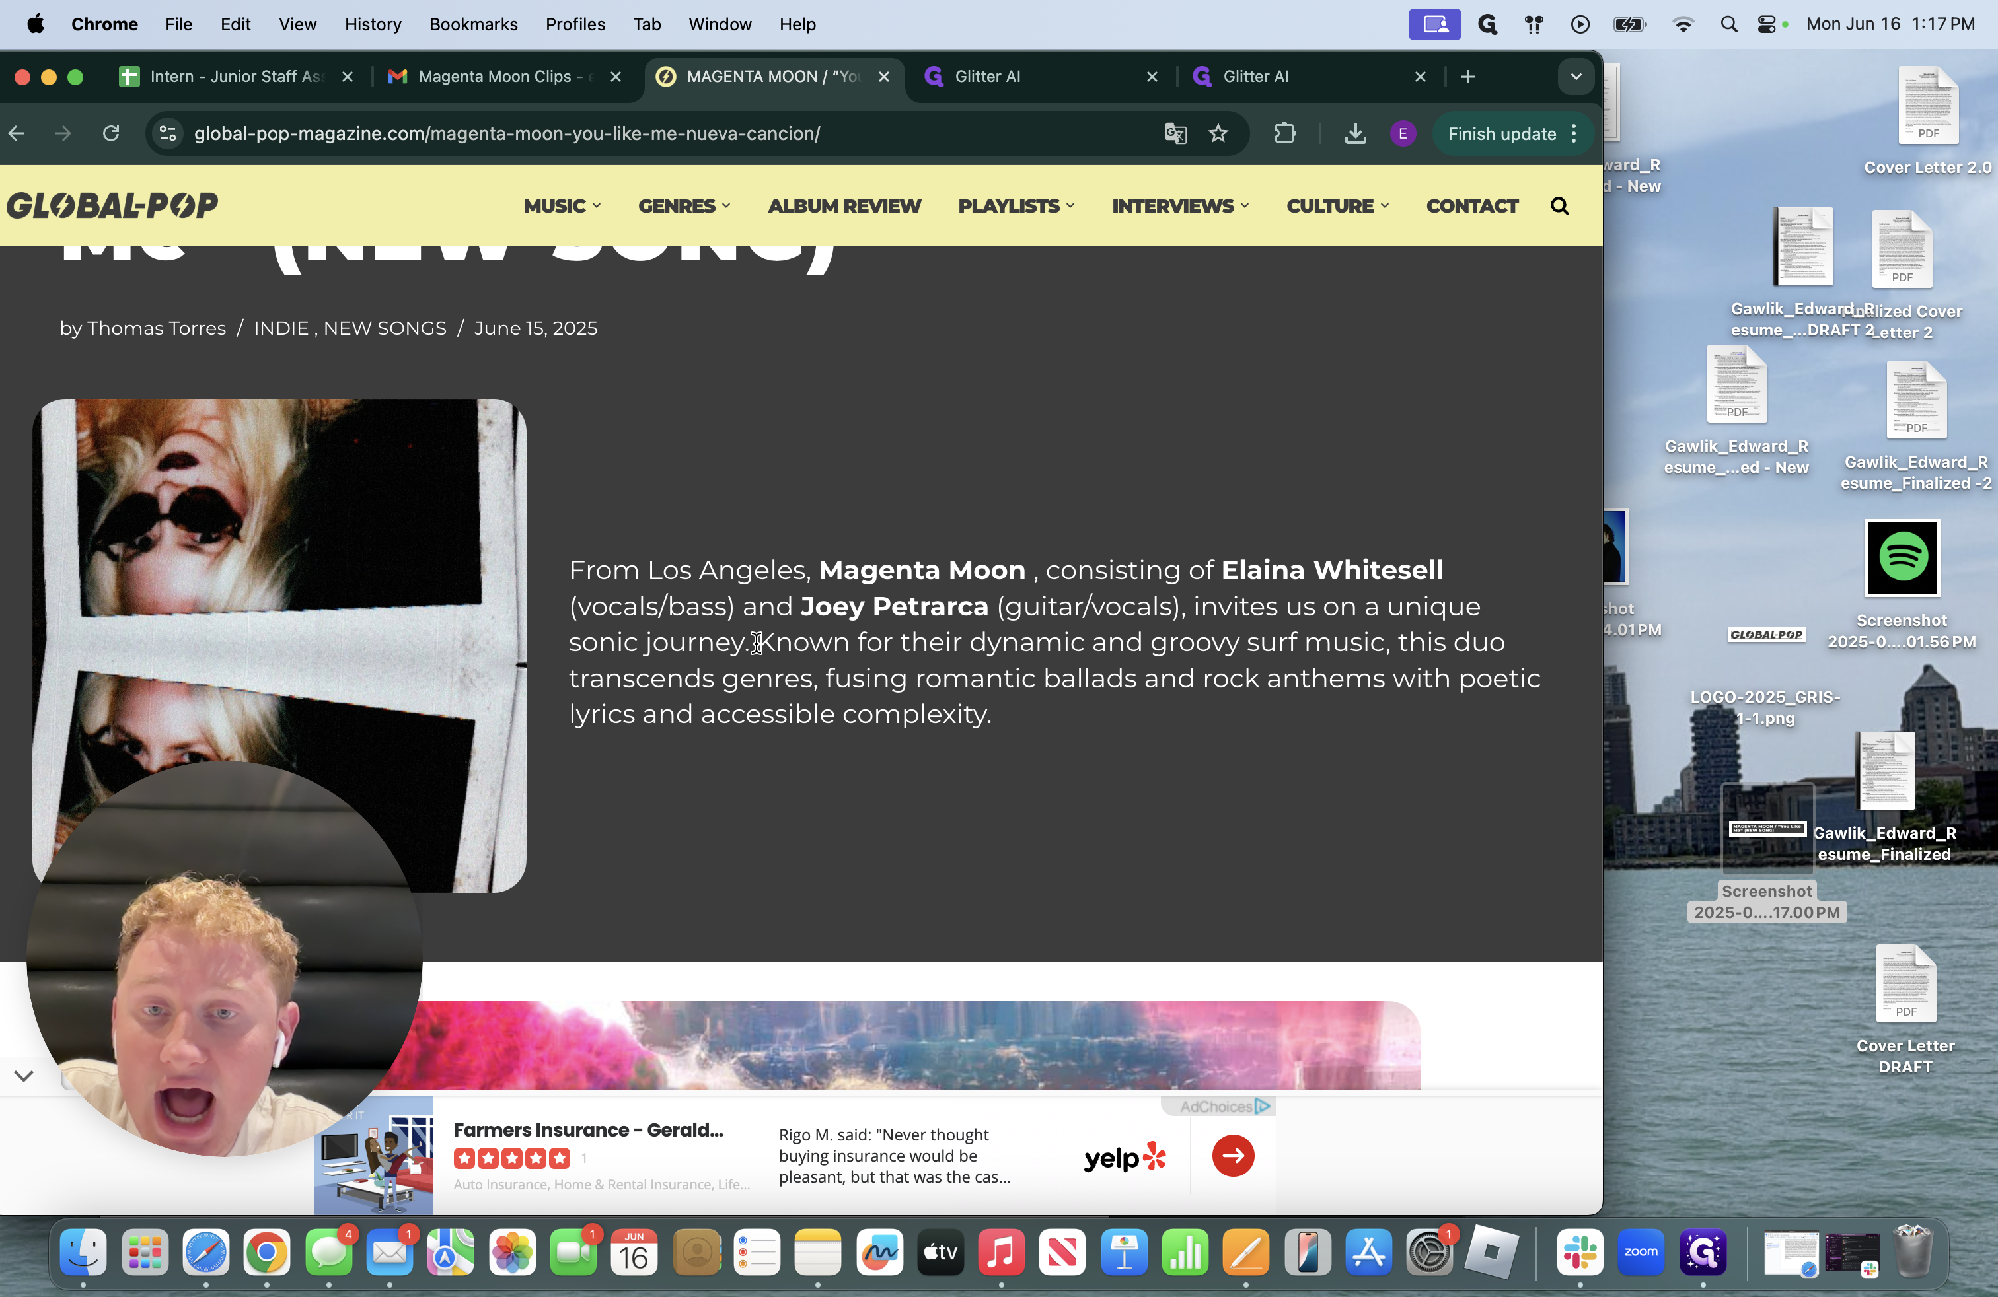Click Glitter AI menu bar icon
Image resolution: width=1998 pixels, height=1297 pixels.
1487,24
